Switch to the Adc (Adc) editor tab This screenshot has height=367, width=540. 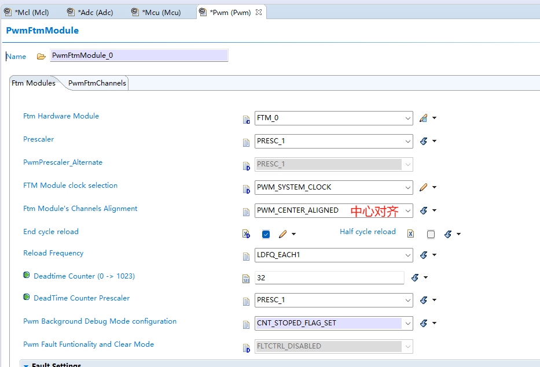tap(90, 12)
